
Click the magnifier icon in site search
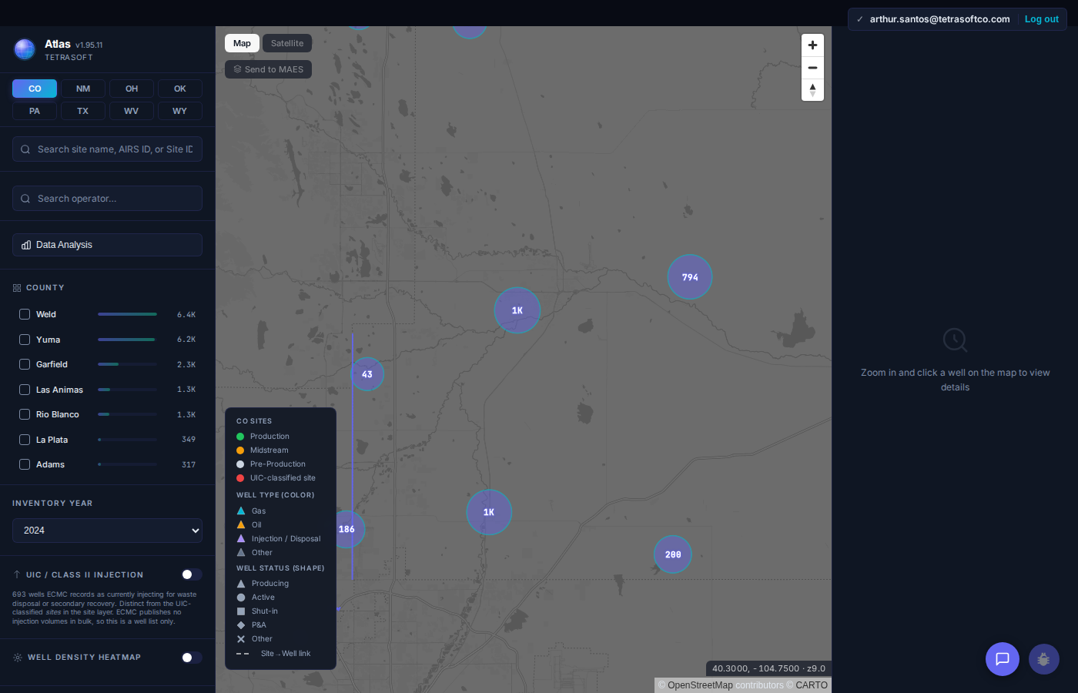[x=25, y=149]
